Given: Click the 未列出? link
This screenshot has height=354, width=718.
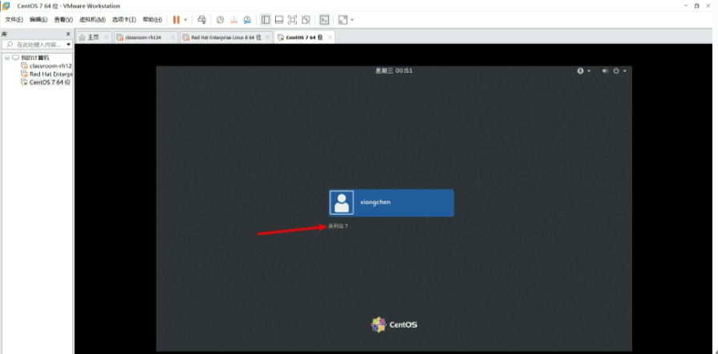Looking at the screenshot, I should pos(338,226).
